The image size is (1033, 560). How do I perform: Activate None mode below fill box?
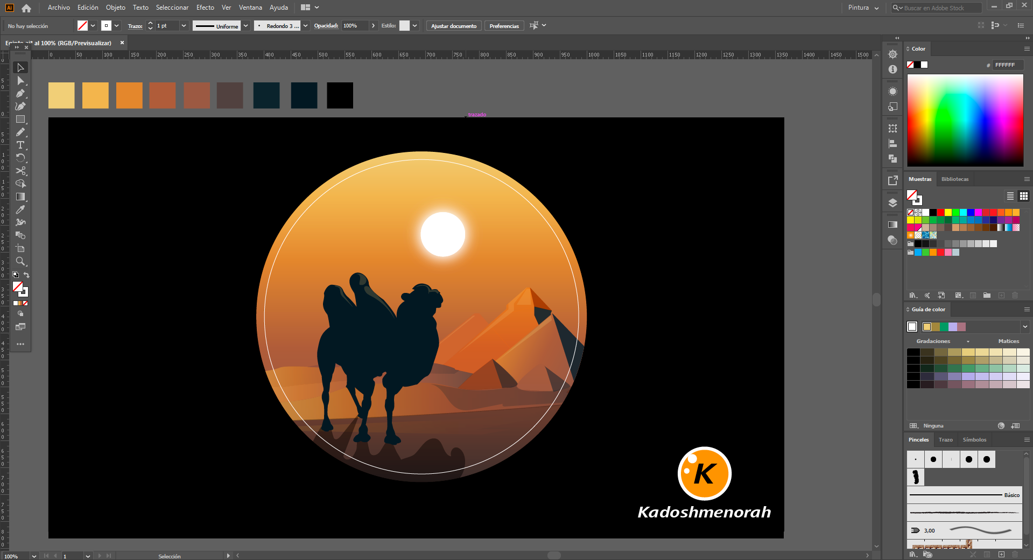[x=25, y=303]
